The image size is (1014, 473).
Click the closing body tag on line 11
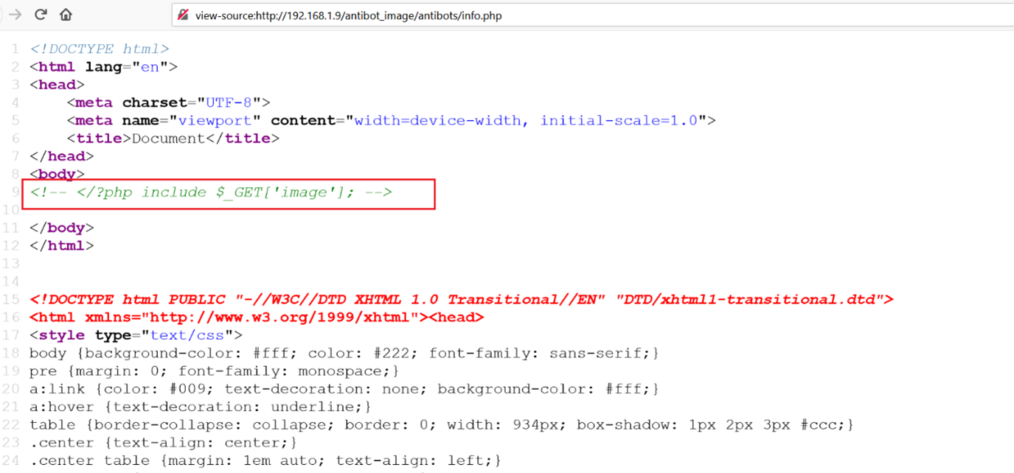62,228
